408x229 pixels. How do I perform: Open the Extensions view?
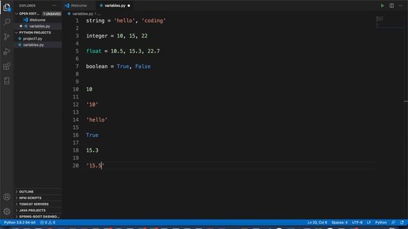pos(7,66)
